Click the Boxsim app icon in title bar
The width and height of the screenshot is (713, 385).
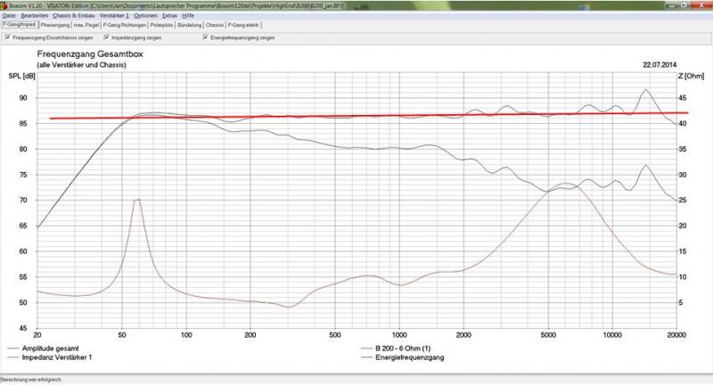click(x=4, y=4)
